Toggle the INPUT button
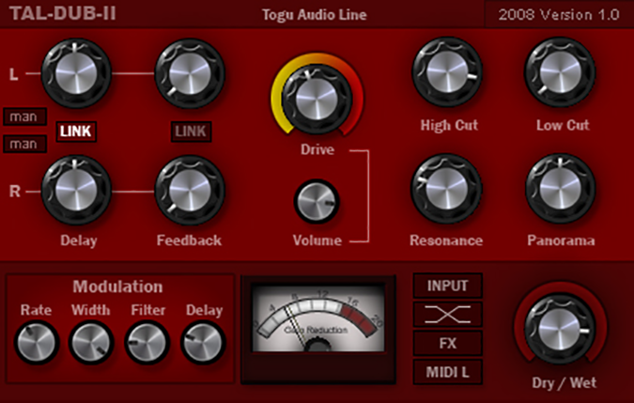The width and height of the screenshot is (634, 403). click(x=448, y=286)
